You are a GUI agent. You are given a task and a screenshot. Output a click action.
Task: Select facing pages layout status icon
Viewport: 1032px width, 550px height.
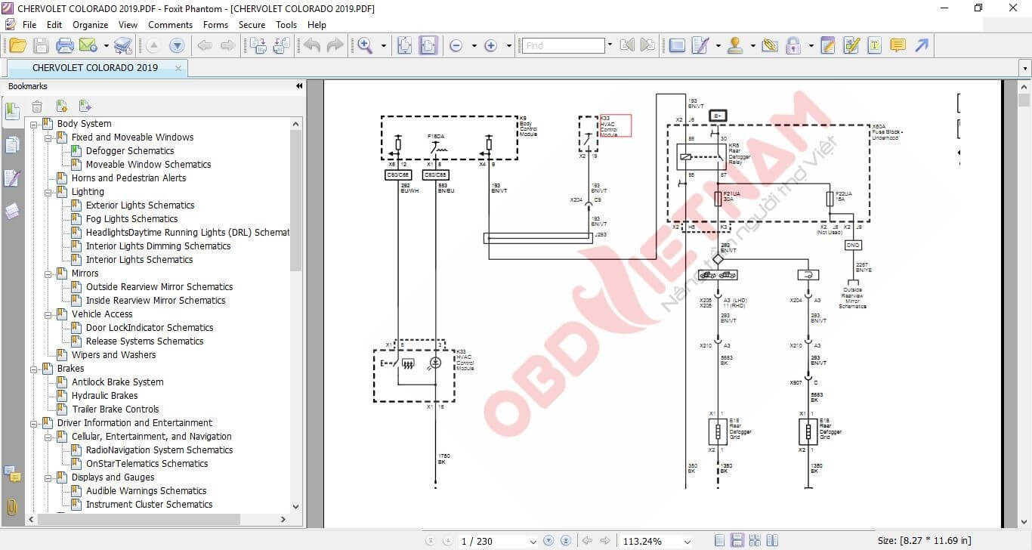tap(755, 541)
